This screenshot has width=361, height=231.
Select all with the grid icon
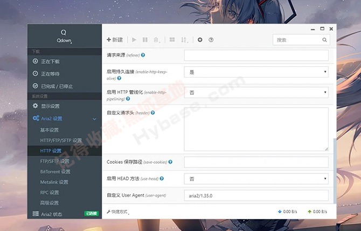click(172, 39)
